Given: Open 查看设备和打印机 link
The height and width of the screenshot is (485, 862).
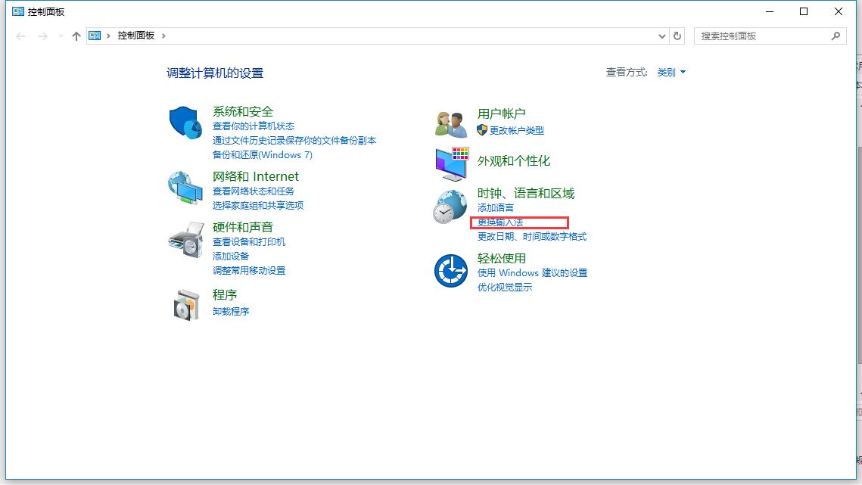Looking at the screenshot, I should coord(249,242).
